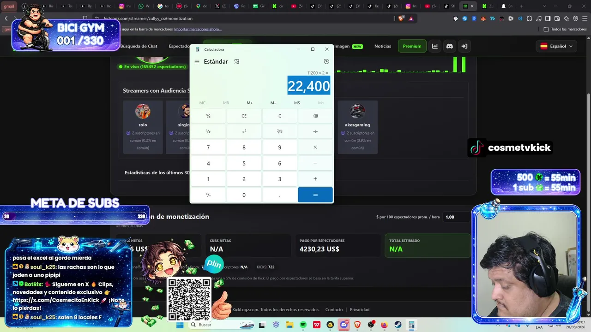Click Importar marcadores ahora link
This screenshot has height=332, width=591.
click(x=198, y=29)
